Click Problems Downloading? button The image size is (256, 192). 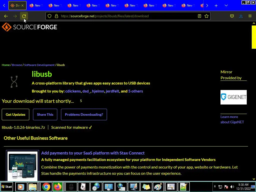pyautogui.click(x=84, y=114)
